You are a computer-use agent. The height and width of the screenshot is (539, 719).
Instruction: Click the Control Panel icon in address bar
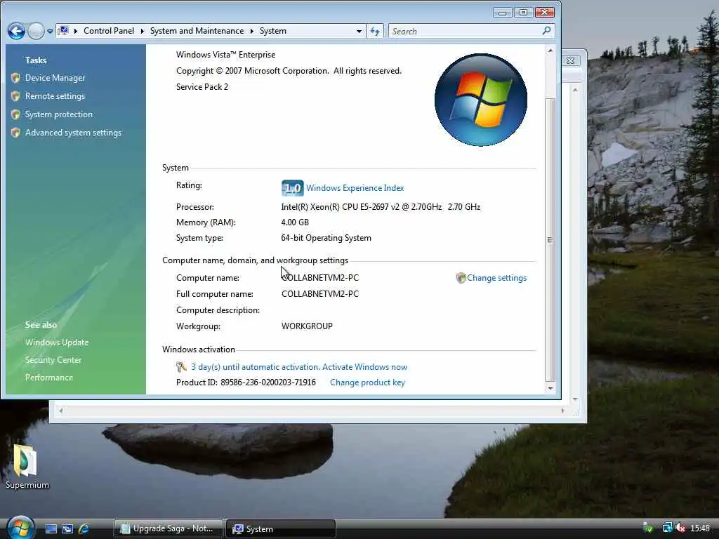click(x=63, y=31)
